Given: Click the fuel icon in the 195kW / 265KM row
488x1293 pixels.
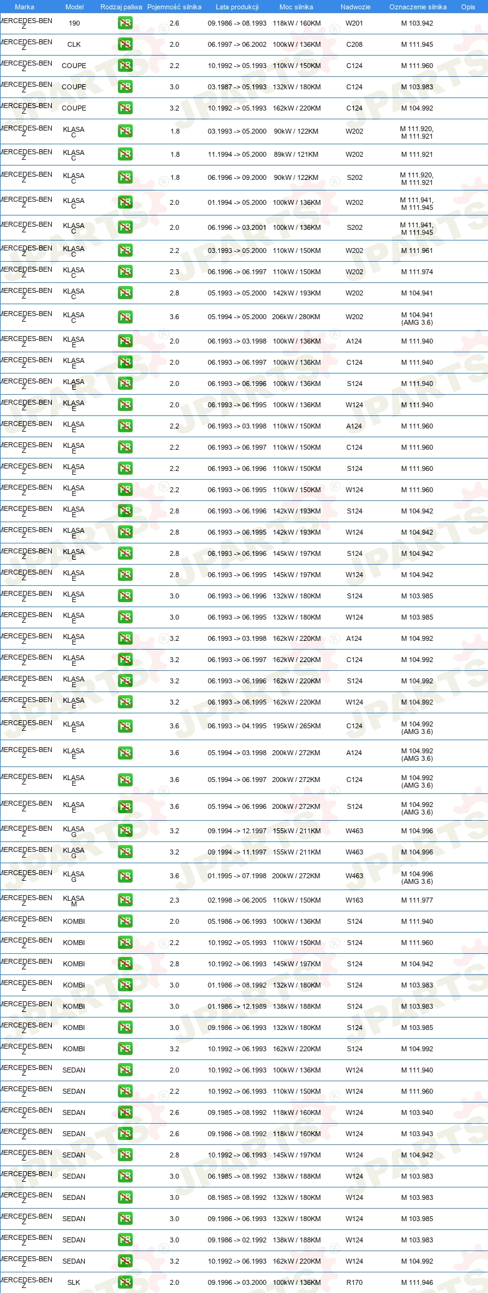Looking at the screenshot, I should point(125,726).
